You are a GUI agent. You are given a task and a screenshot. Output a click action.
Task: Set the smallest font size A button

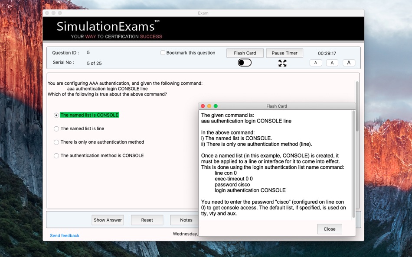(316, 63)
